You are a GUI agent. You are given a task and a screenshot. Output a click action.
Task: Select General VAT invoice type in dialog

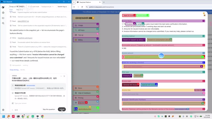pyautogui.click(x=131, y=85)
